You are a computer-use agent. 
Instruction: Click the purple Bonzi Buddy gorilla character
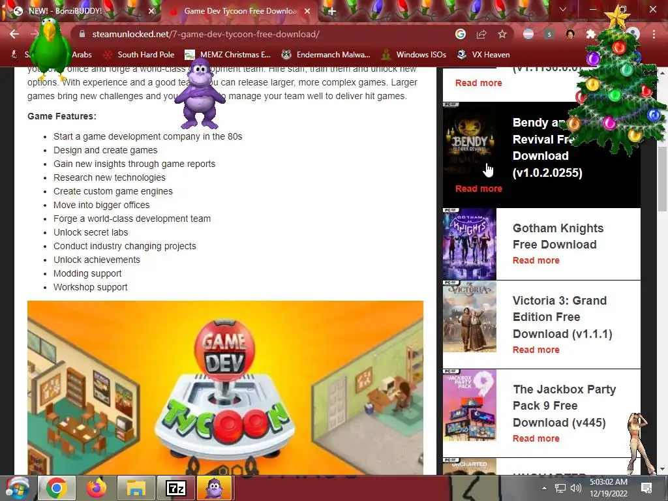tap(200, 94)
